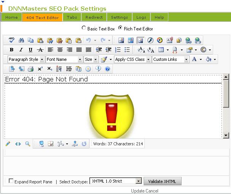Viewport: 231px width, 194px height.
Task: Open the Custom Links dropdown
Action: click(171, 59)
